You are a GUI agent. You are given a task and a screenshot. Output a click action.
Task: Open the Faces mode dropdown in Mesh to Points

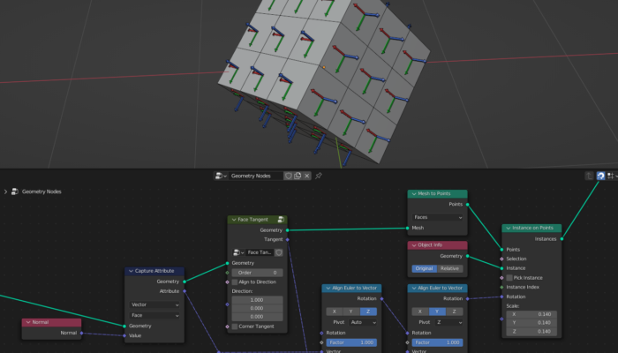(437, 216)
